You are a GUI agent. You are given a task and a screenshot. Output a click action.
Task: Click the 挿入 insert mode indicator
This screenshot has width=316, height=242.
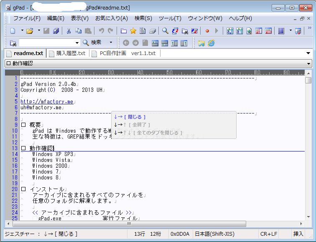(x=298, y=234)
